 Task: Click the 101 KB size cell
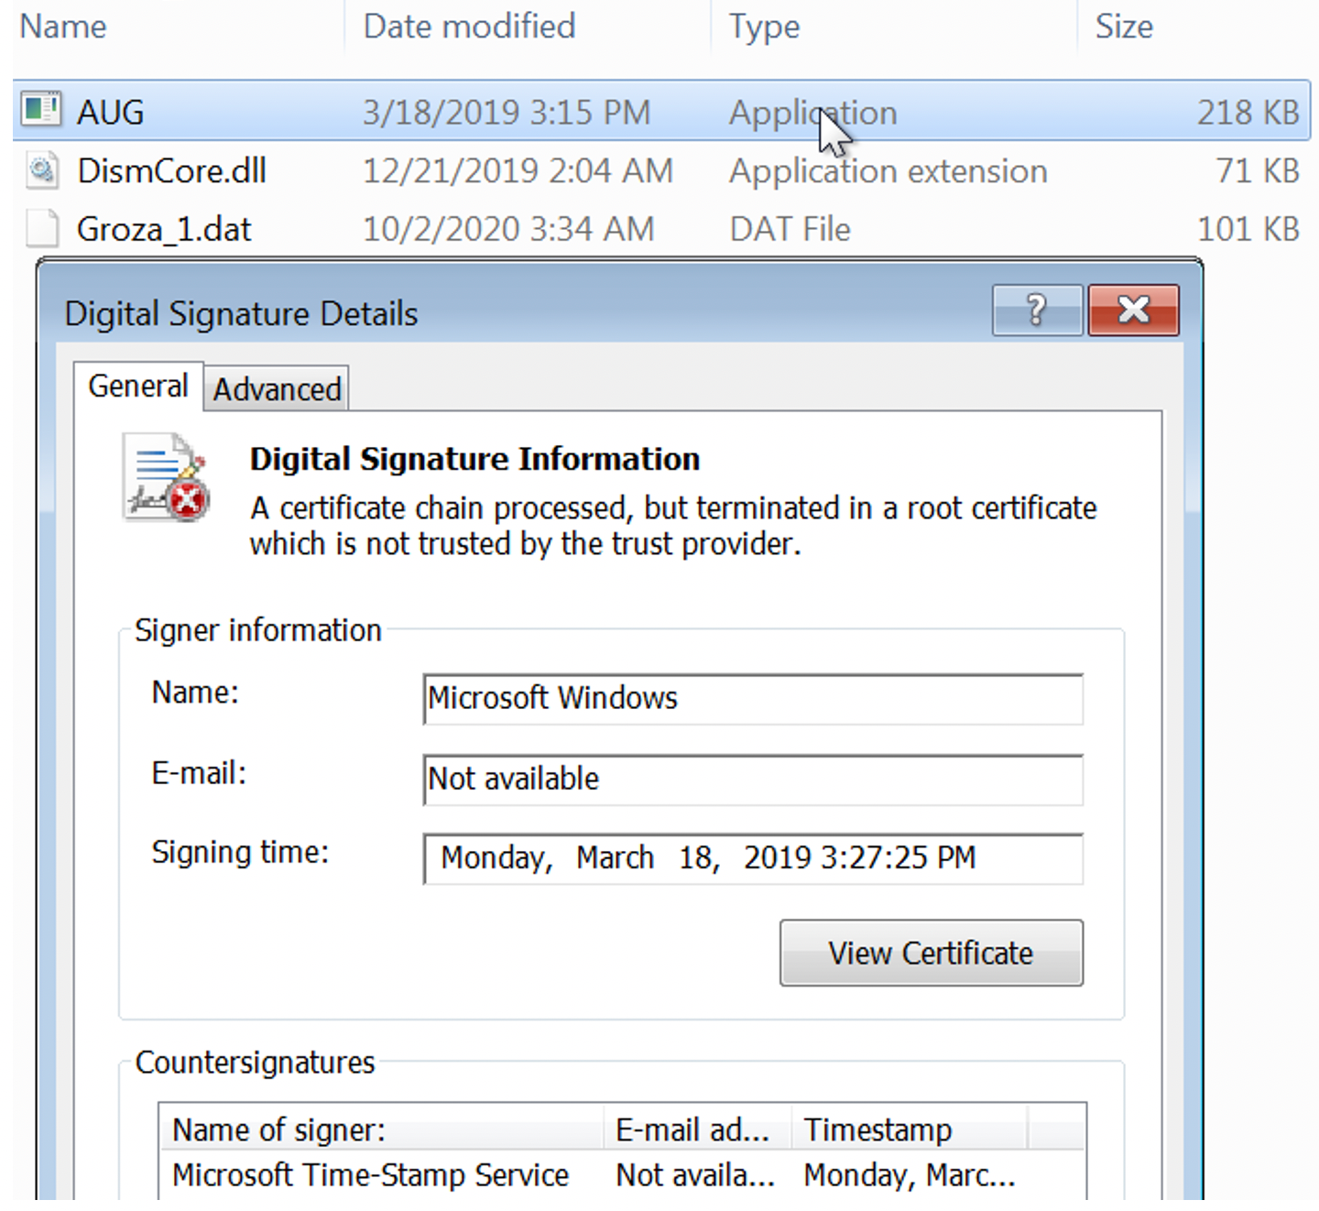click(x=1248, y=229)
